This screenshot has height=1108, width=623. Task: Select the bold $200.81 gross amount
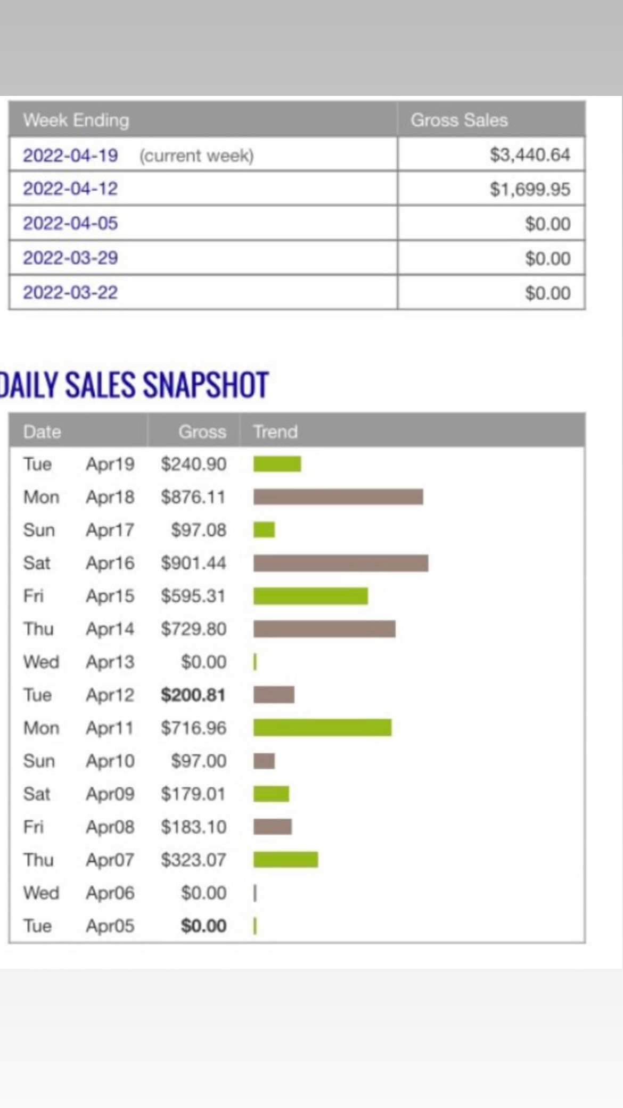(x=193, y=695)
